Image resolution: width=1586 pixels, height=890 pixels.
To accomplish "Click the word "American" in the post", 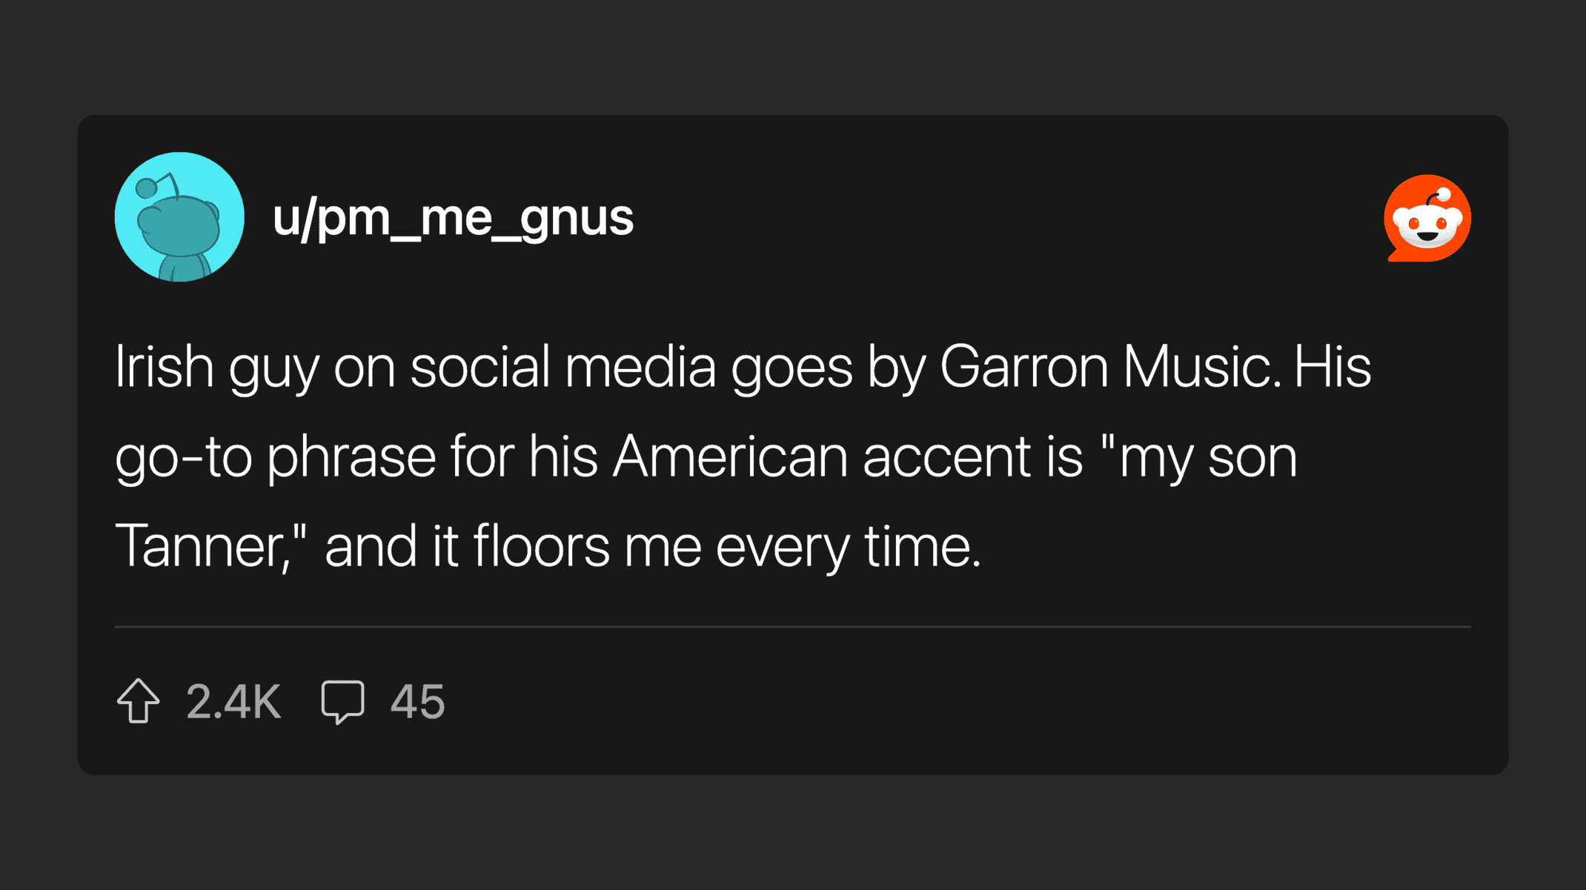I will pos(730,456).
